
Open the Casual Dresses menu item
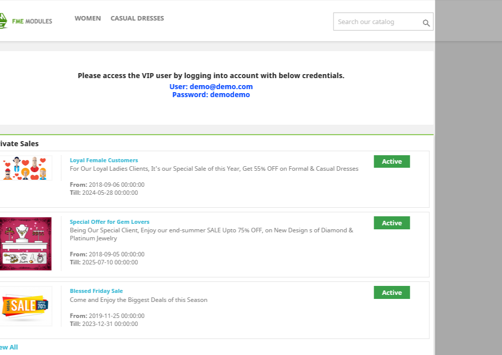pyautogui.click(x=137, y=19)
